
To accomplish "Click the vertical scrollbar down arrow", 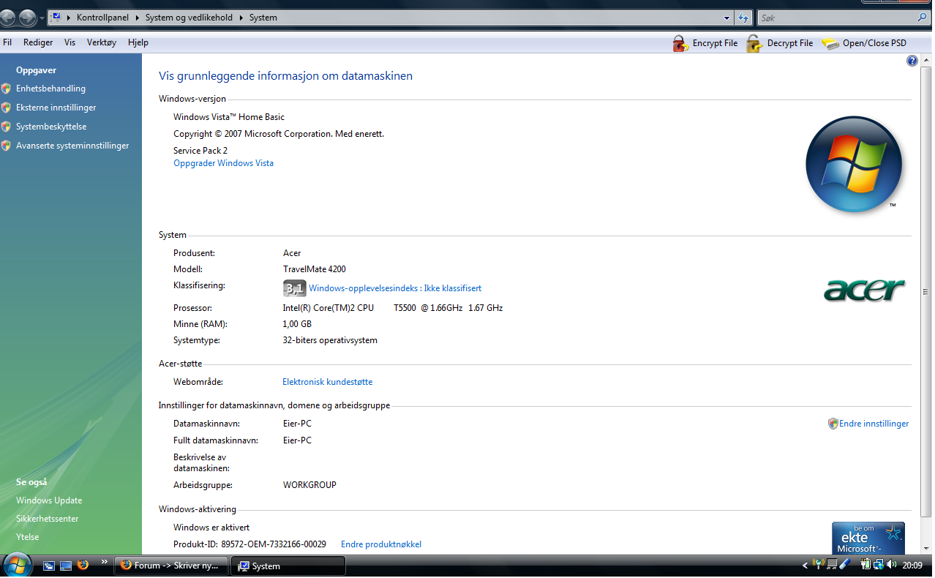I will 926,549.
